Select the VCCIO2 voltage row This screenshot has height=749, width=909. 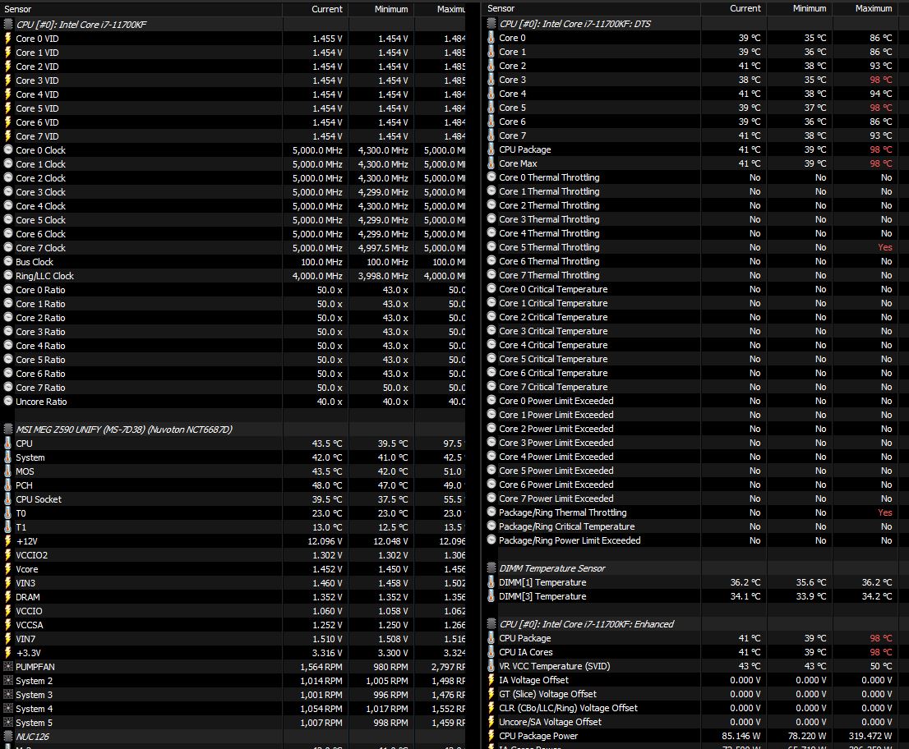233,555
